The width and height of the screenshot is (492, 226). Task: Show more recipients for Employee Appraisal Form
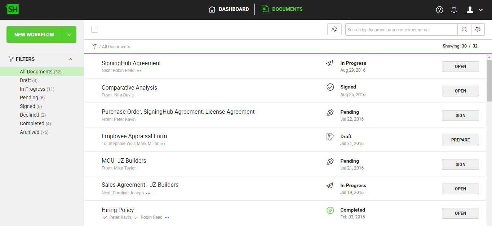[163, 144]
